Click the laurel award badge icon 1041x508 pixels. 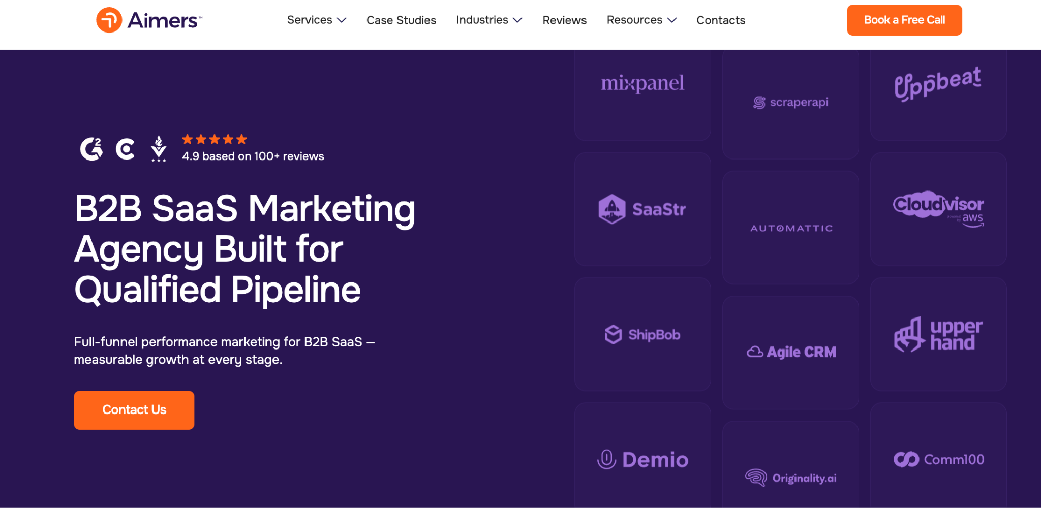(159, 149)
